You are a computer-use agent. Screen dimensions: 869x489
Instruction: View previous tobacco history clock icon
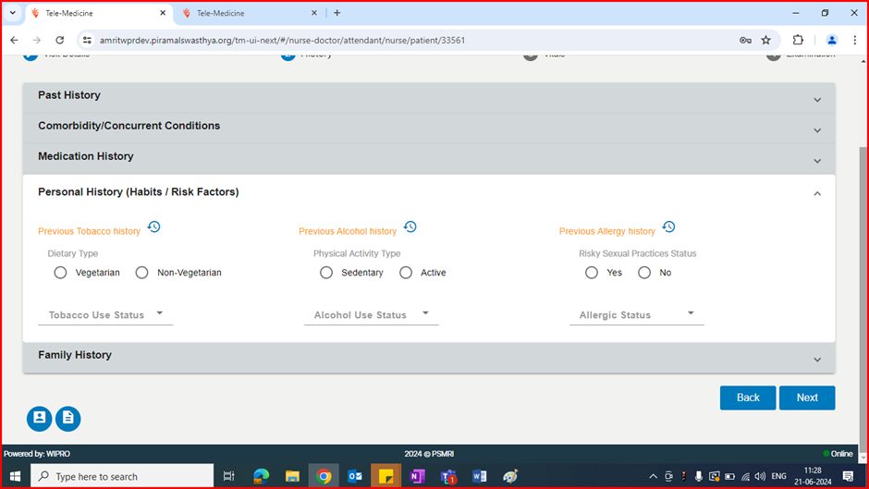[x=154, y=226]
